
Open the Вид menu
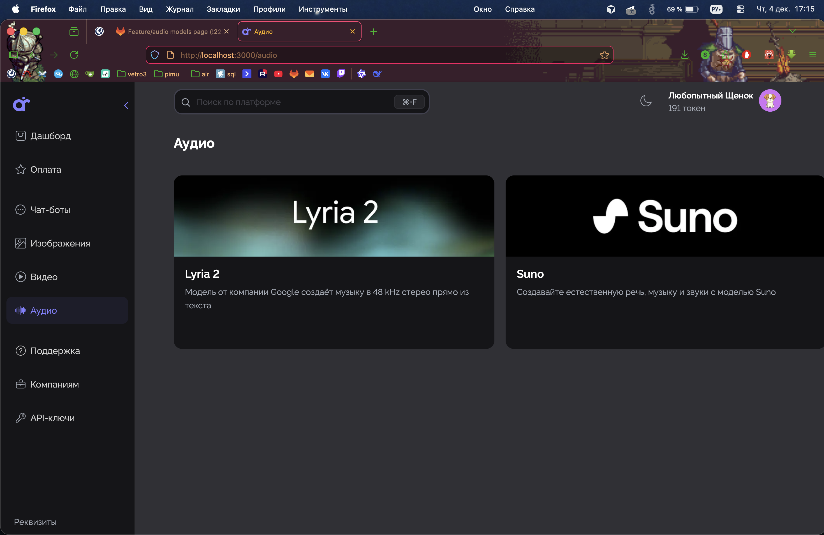(x=146, y=9)
